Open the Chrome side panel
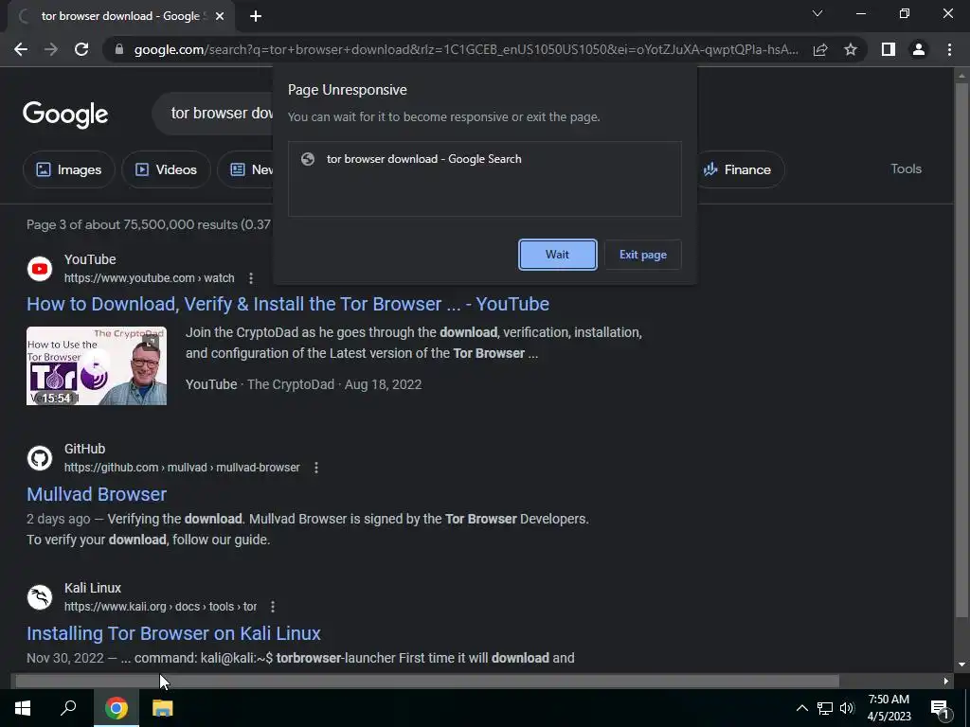This screenshot has width=970, height=727. tap(889, 49)
